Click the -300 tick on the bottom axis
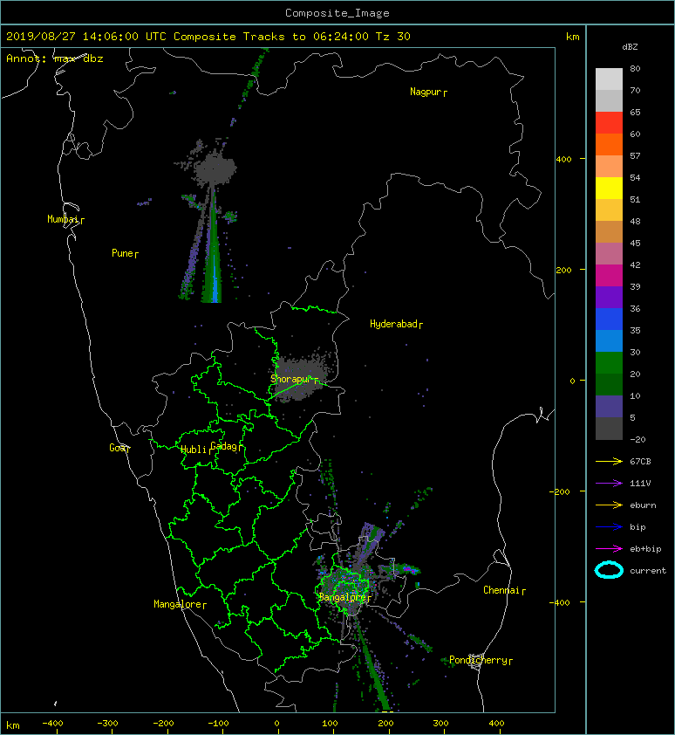 tap(108, 724)
